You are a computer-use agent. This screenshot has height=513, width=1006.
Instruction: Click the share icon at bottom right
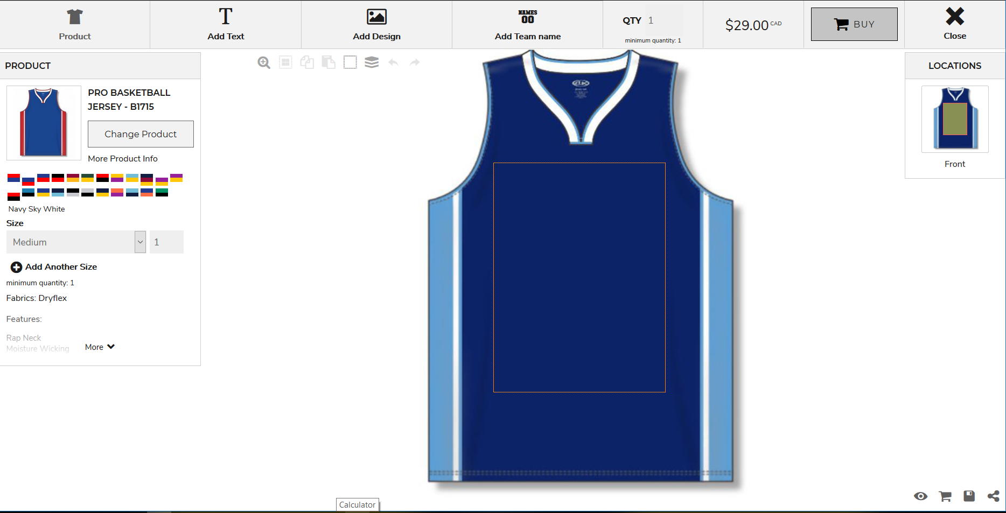993,496
